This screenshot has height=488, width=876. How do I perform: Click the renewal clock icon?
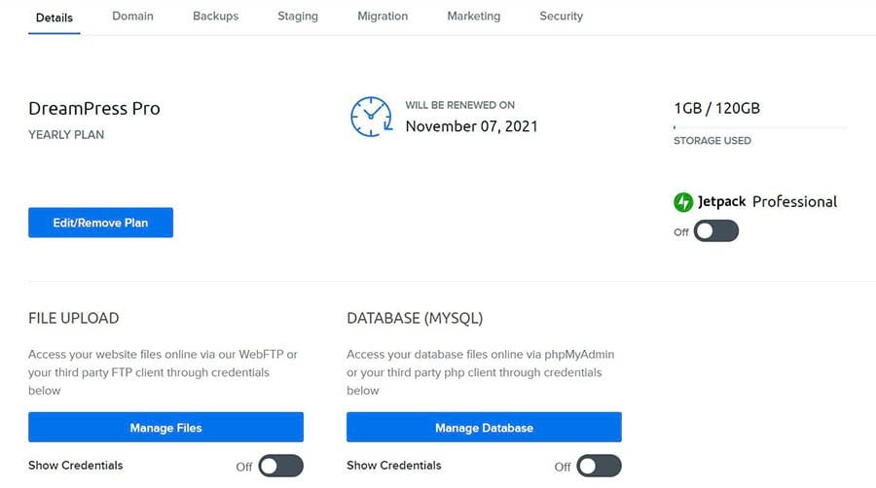pyautogui.click(x=371, y=117)
